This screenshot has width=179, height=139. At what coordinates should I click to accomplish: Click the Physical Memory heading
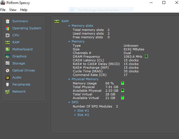tap(85, 79)
